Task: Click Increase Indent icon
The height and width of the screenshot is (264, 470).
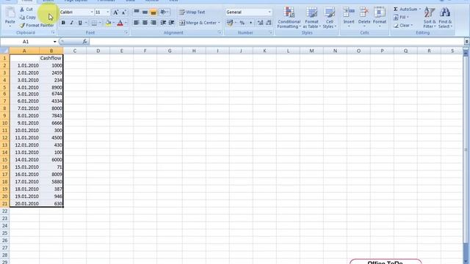Action: pos(171,23)
